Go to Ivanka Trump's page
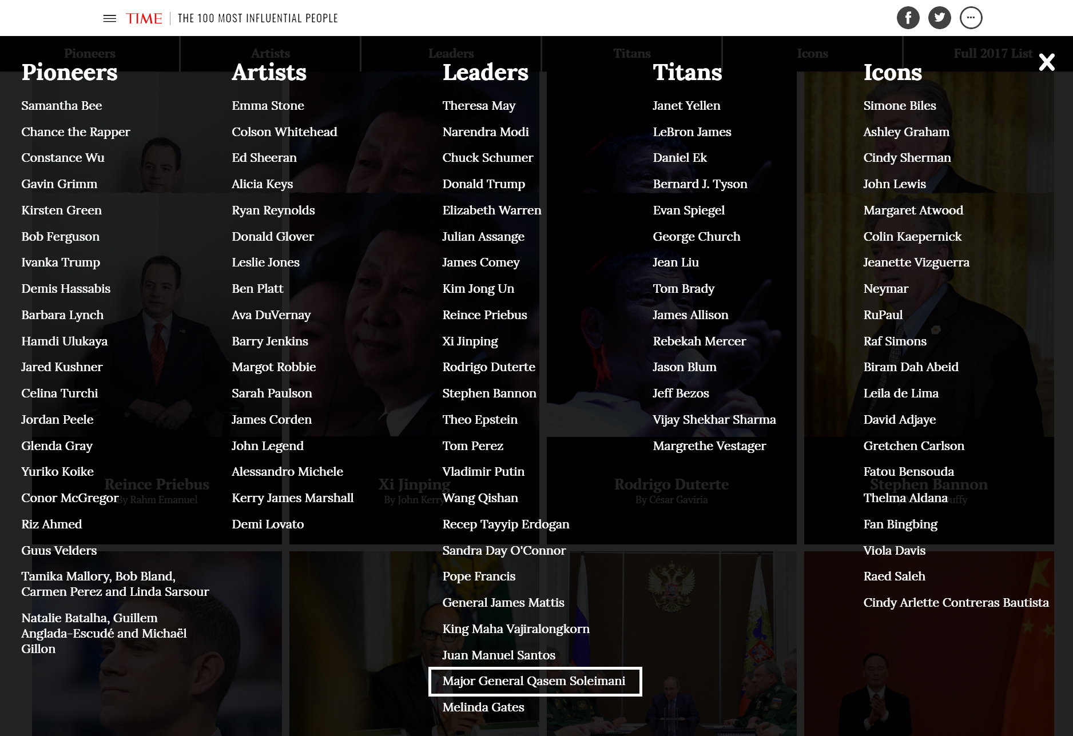 point(61,262)
